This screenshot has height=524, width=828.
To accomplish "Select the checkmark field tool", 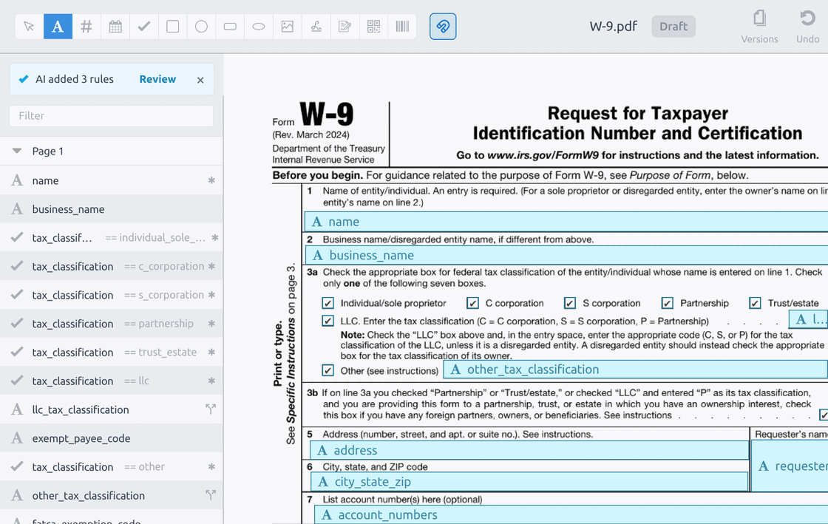I will pos(143,27).
